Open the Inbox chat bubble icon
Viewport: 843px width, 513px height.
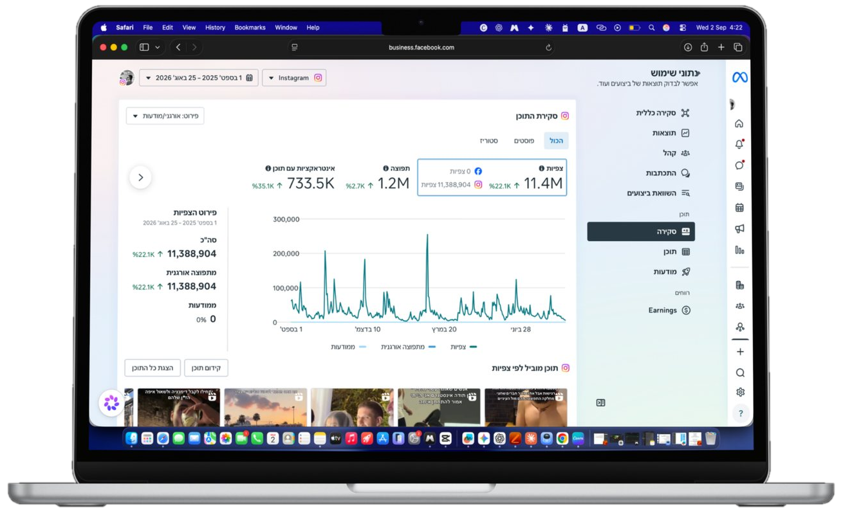coord(739,165)
